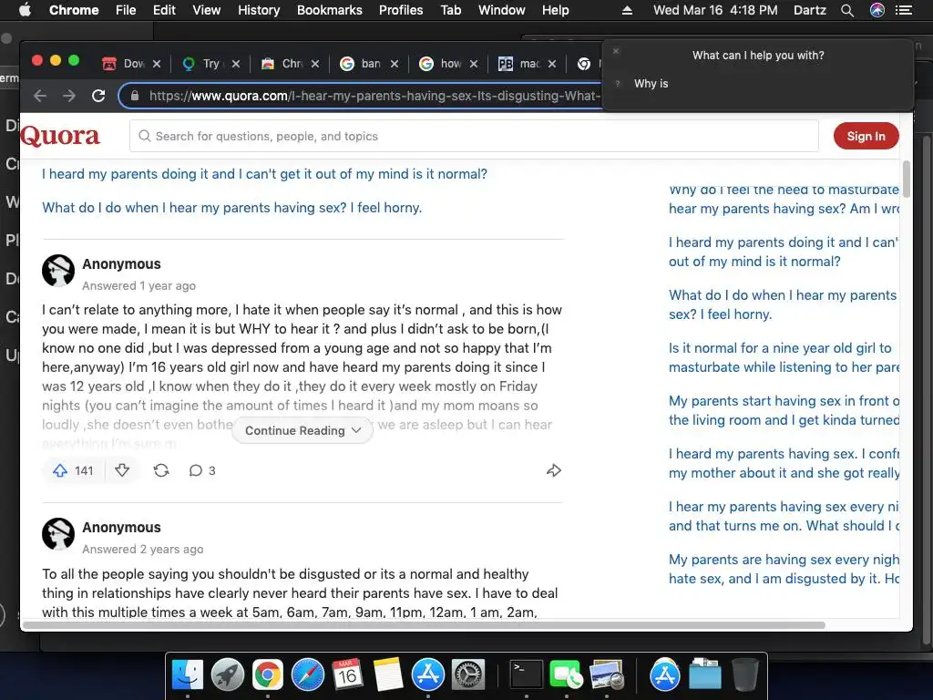
Task: Click the 'Why is' Siri query text
Action: (x=651, y=84)
